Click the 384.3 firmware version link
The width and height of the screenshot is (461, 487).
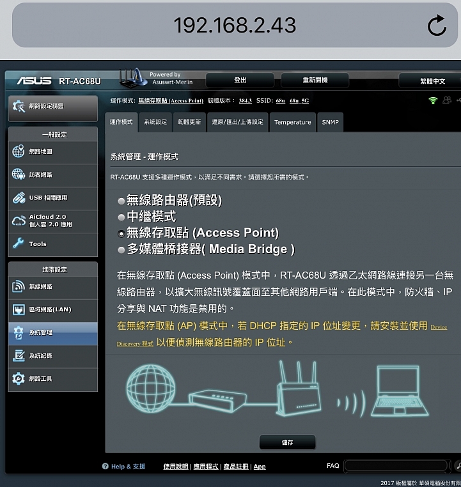click(245, 100)
